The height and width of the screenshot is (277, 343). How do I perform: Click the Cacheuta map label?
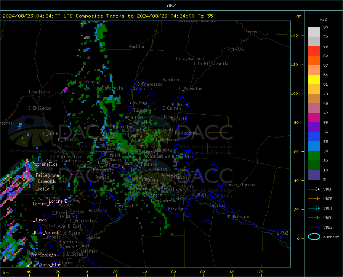(x=71, y=161)
